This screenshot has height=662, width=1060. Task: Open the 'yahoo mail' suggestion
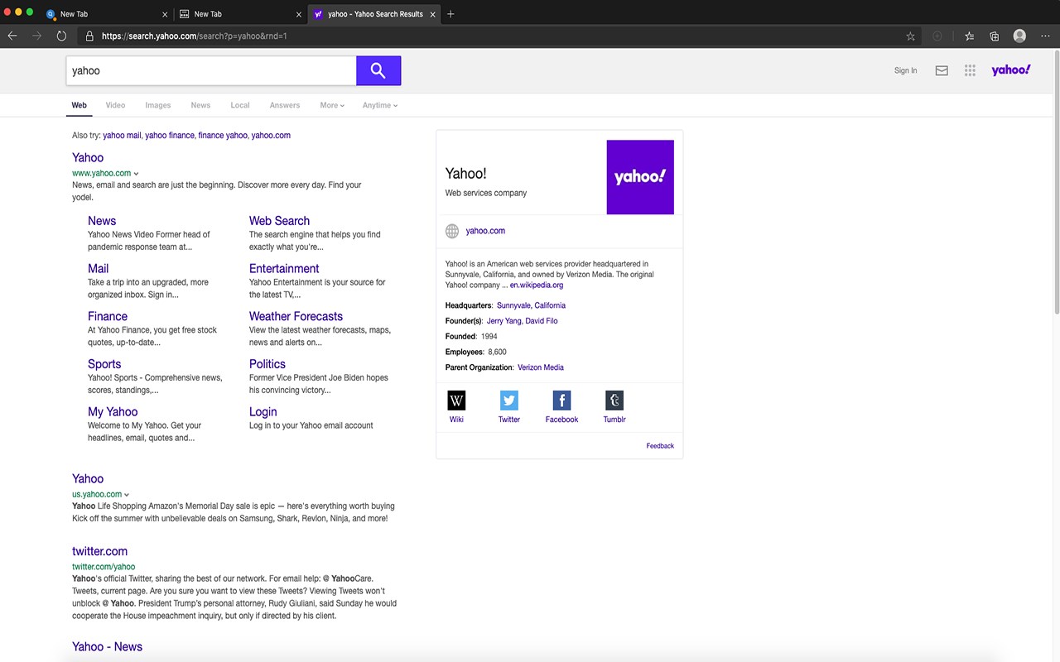coord(122,135)
